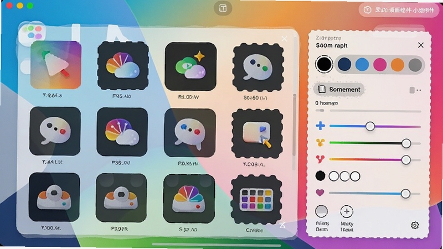The height and width of the screenshot is (249, 443).
Task: Select the navy blue color swatch
Action: pyautogui.click(x=344, y=64)
